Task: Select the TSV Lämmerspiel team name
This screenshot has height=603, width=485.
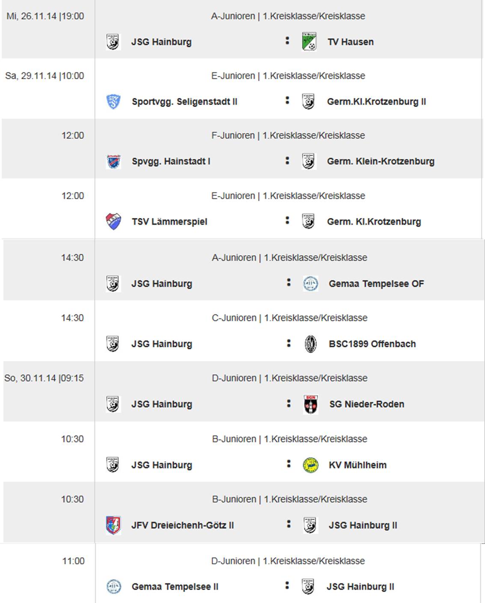Action: (x=169, y=222)
